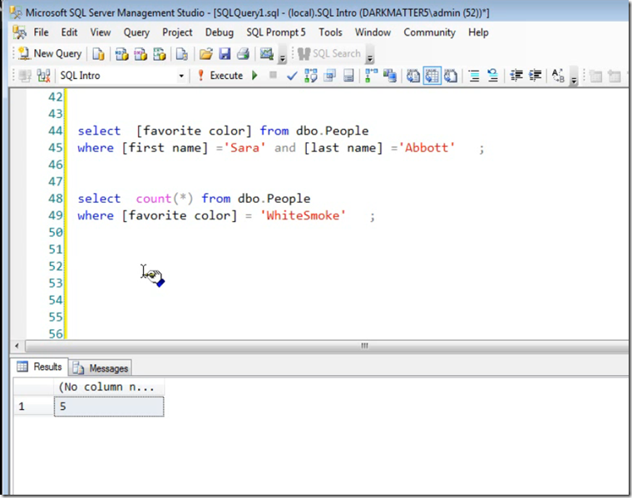The width and height of the screenshot is (632, 498).
Task: Click 'Sara' in the where clause
Action: pyautogui.click(x=244, y=148)
